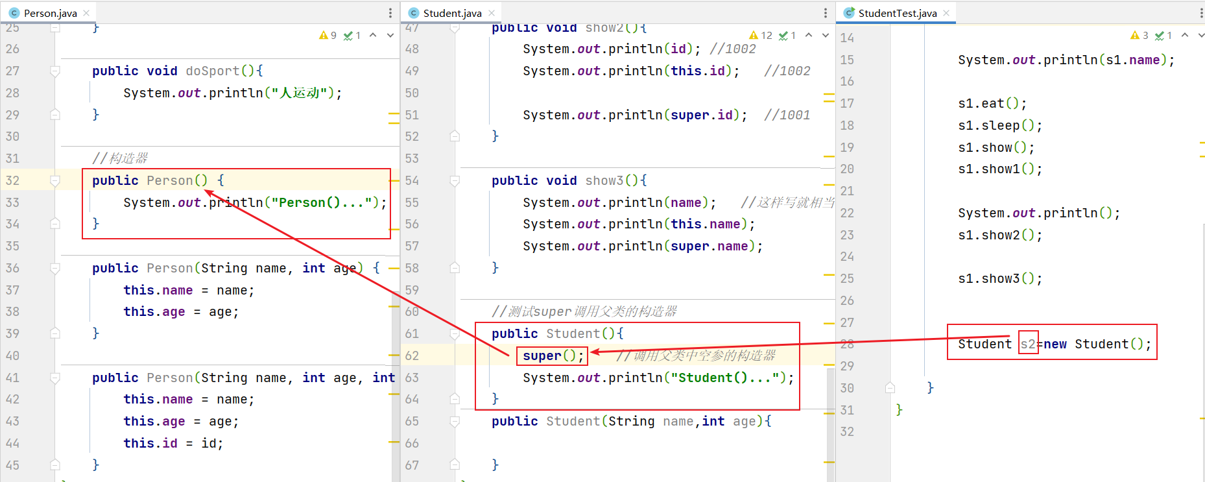
Task: Click "this.id = id;" in Person.java
Action: [x=173, y=443]
